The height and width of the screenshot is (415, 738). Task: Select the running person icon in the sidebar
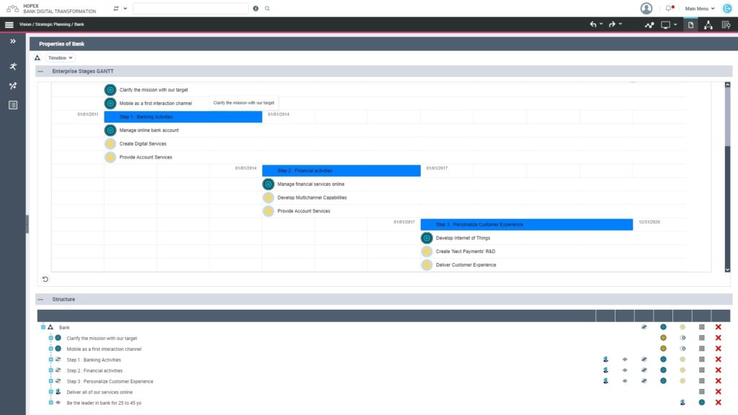pyautogui.click(x=12, y=67)
